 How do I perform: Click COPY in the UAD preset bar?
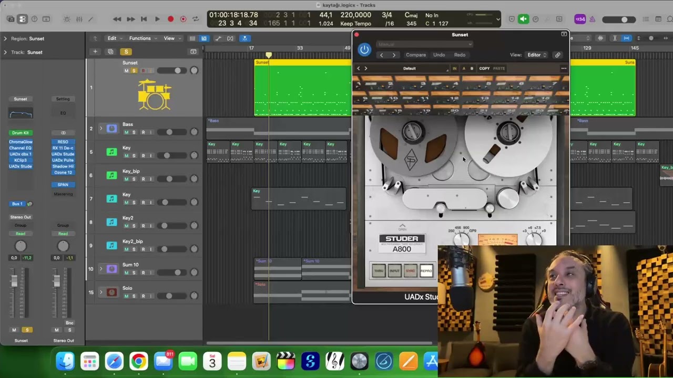point(484,68)
